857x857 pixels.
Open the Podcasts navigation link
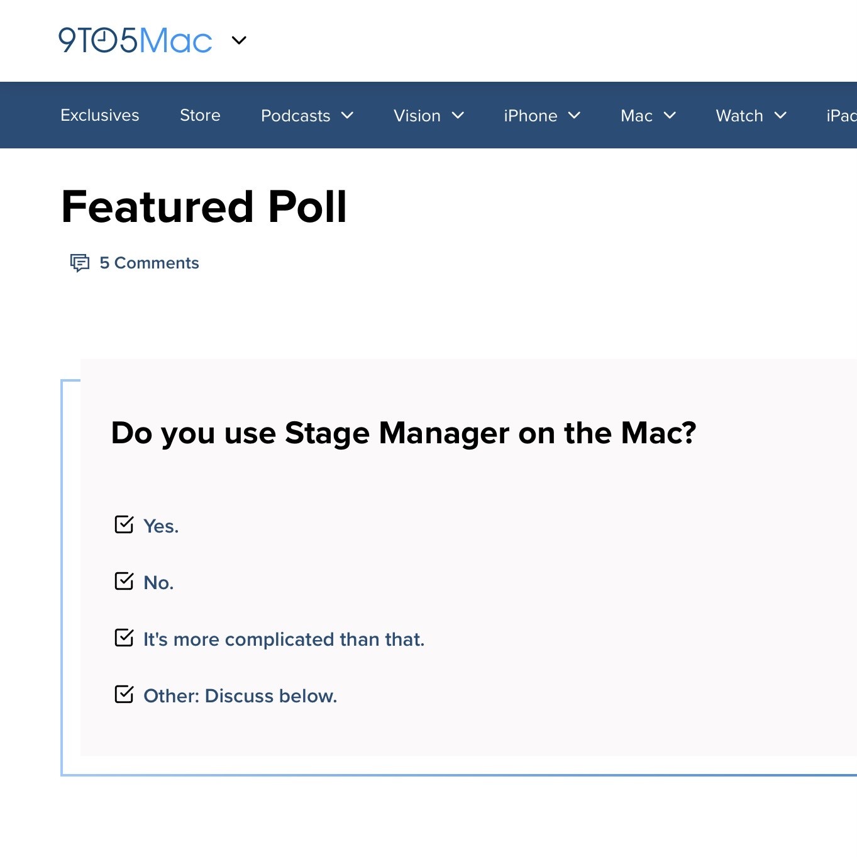point(296,116)
